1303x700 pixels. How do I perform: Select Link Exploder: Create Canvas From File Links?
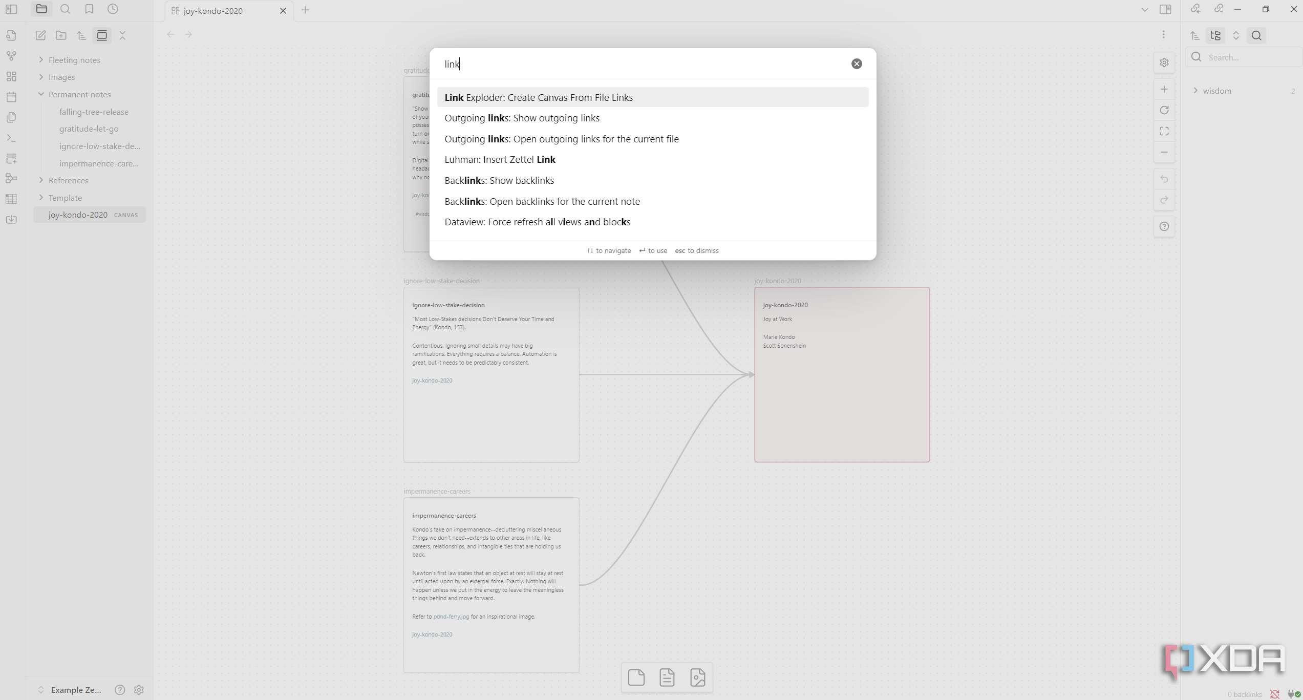click(653, 97)
